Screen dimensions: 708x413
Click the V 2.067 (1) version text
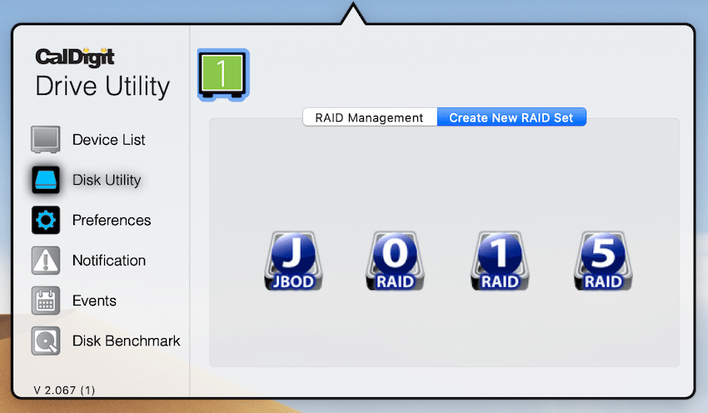coord(65,390)
